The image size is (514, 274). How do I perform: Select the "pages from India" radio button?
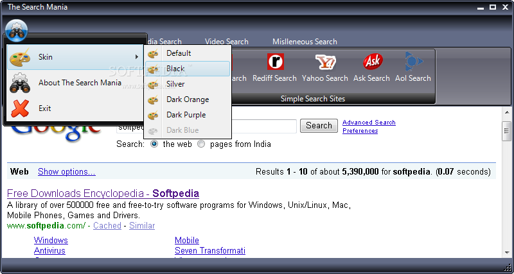pyautogui.click(x=201, y=144)
